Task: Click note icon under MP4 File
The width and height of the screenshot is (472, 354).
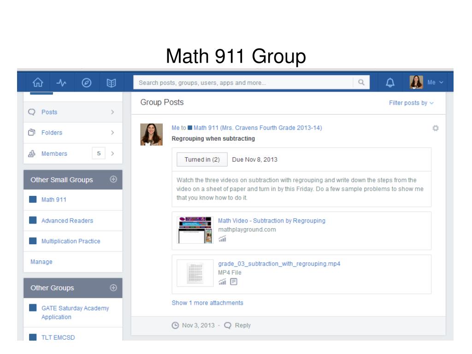Action: pyautogui.click(x=234, y=282)
